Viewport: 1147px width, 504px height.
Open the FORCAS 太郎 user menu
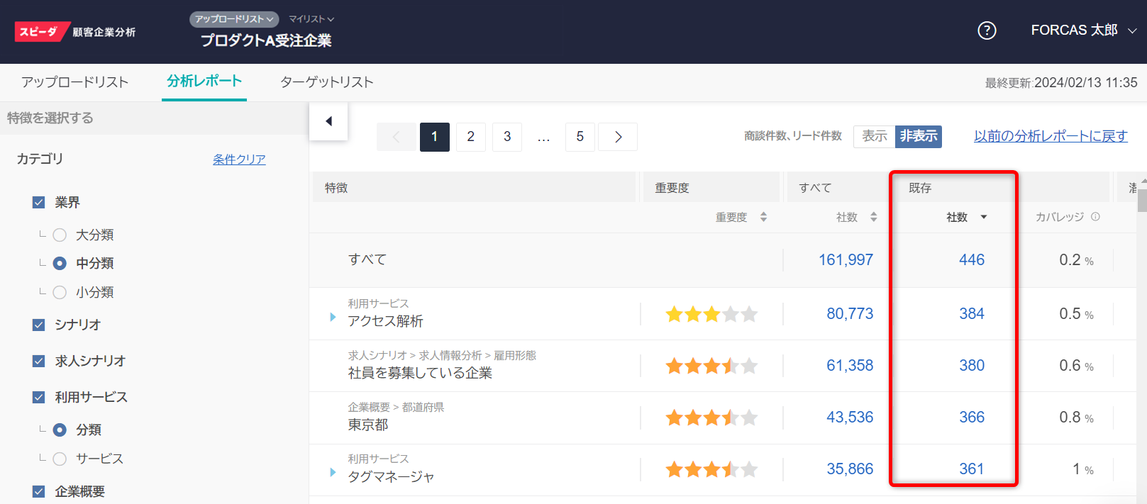click(x=1082, y=30)
